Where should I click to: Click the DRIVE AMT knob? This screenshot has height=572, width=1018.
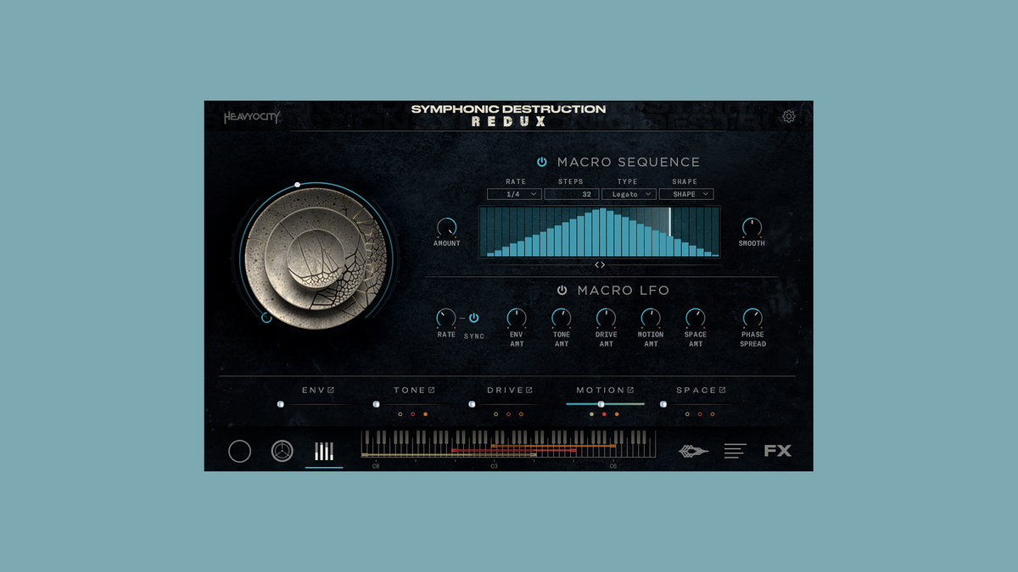click(x=606, y=319)
